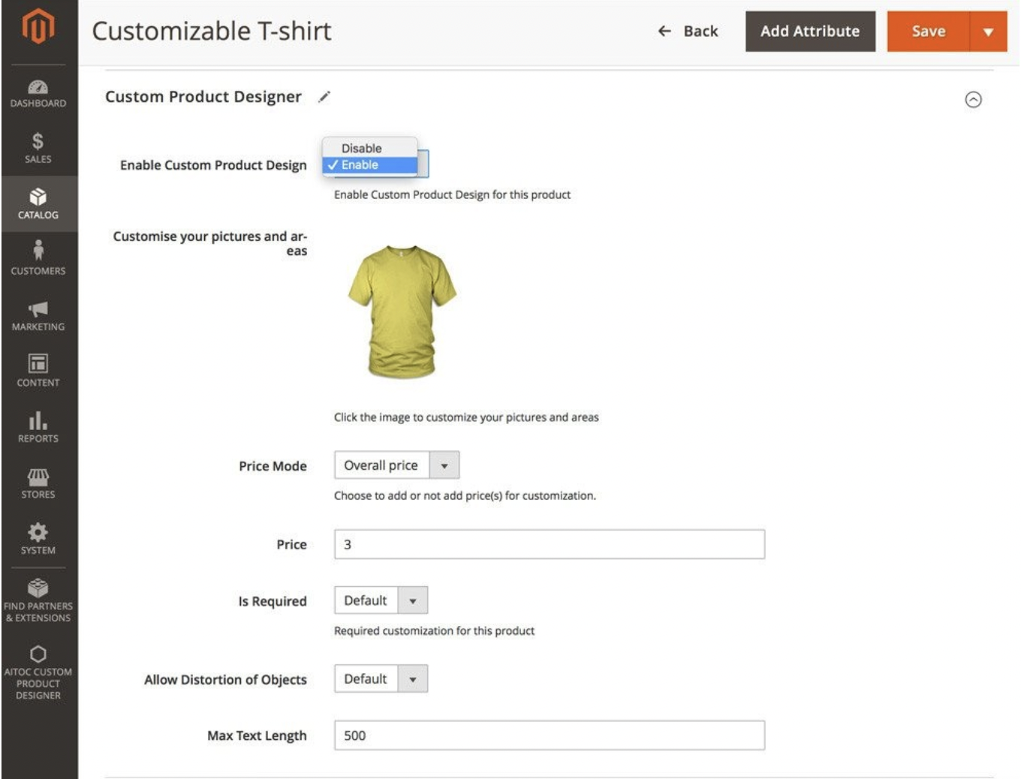Click the Add Attribute button
This screenshot has width=1021, height=779.
810,31
